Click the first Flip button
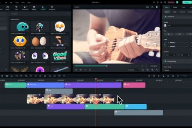Screen dimensions: 192x128 click(169, 34)
